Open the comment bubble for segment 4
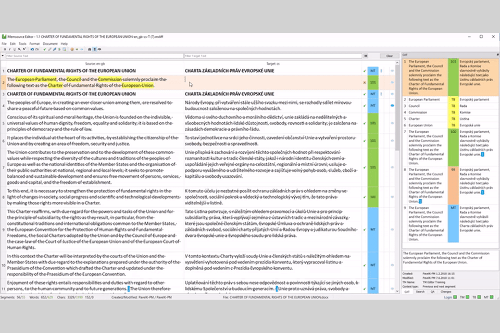 (x=392, y=106)
